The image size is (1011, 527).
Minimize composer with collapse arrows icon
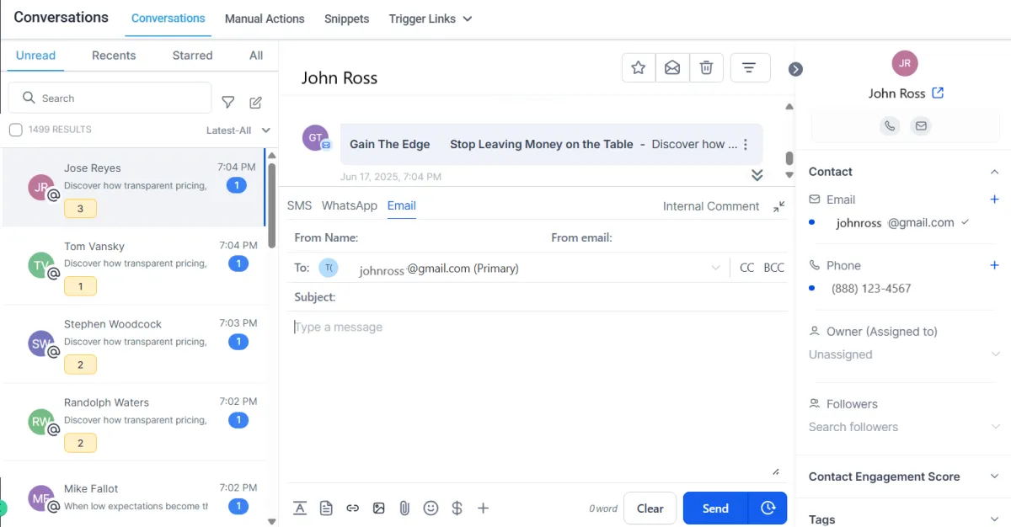(x=778, y=206)
